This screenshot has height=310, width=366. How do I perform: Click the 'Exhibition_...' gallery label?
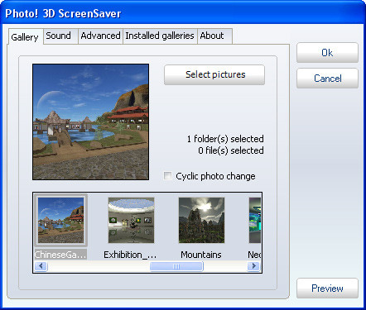[130, 255]
